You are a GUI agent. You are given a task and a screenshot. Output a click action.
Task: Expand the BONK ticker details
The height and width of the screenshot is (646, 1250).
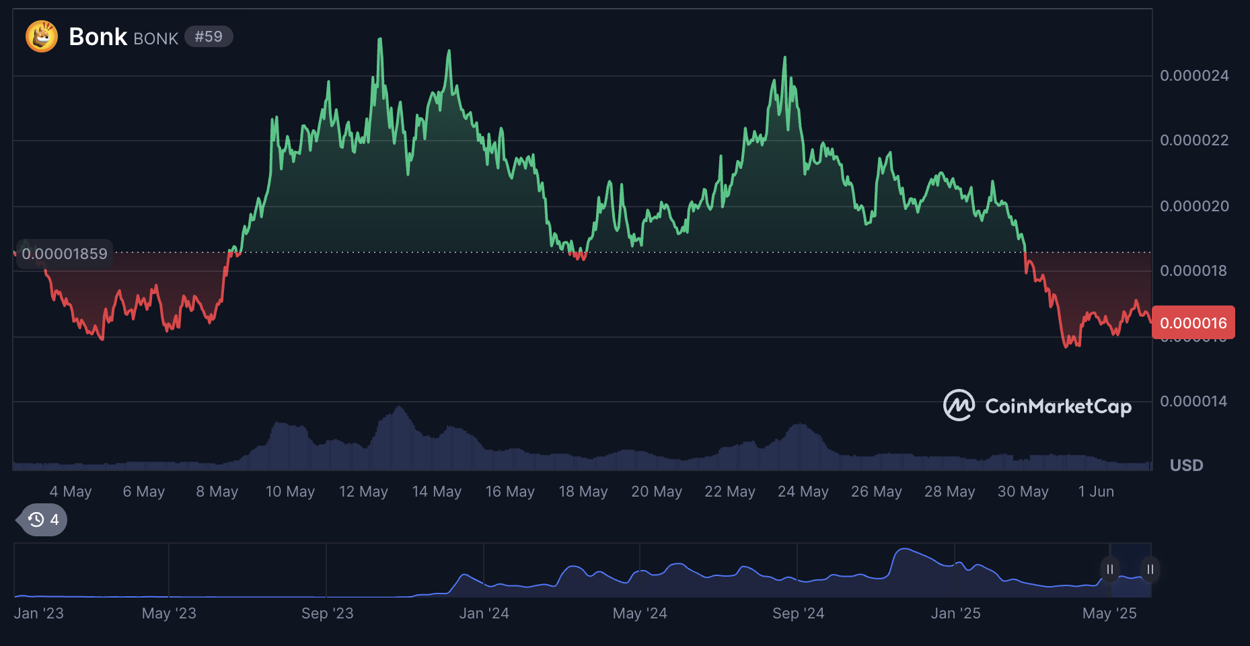pos(155,38)
